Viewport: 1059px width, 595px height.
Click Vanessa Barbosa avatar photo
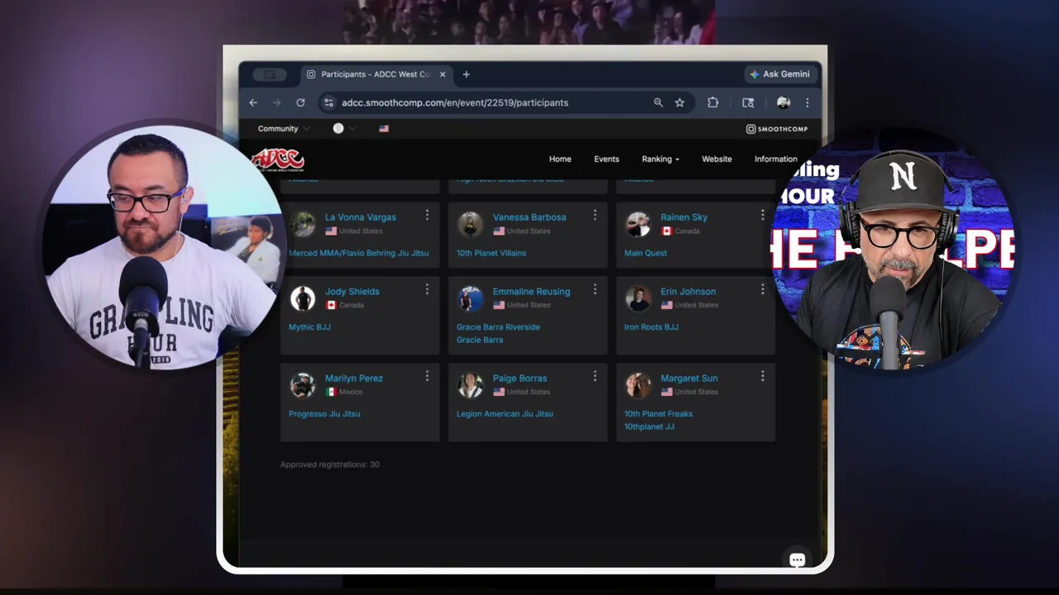(471, 224)
